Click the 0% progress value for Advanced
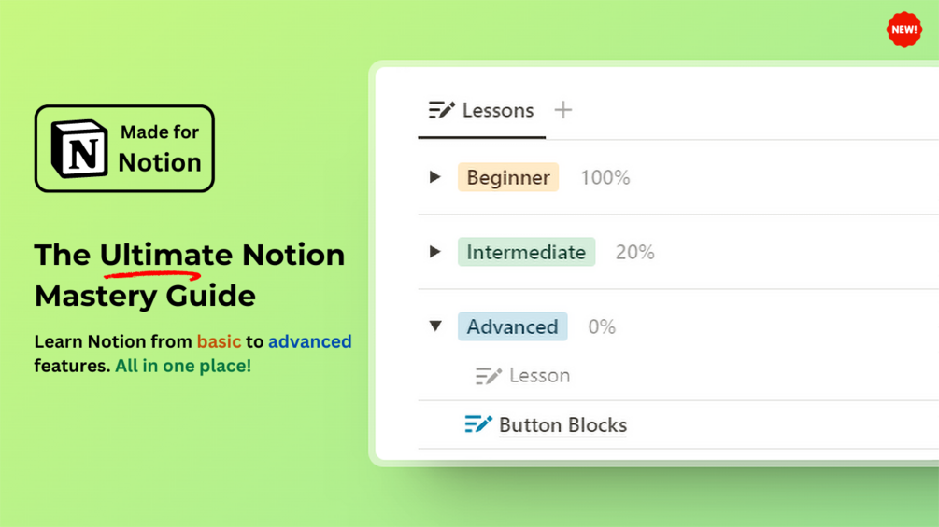 point(602,326)
